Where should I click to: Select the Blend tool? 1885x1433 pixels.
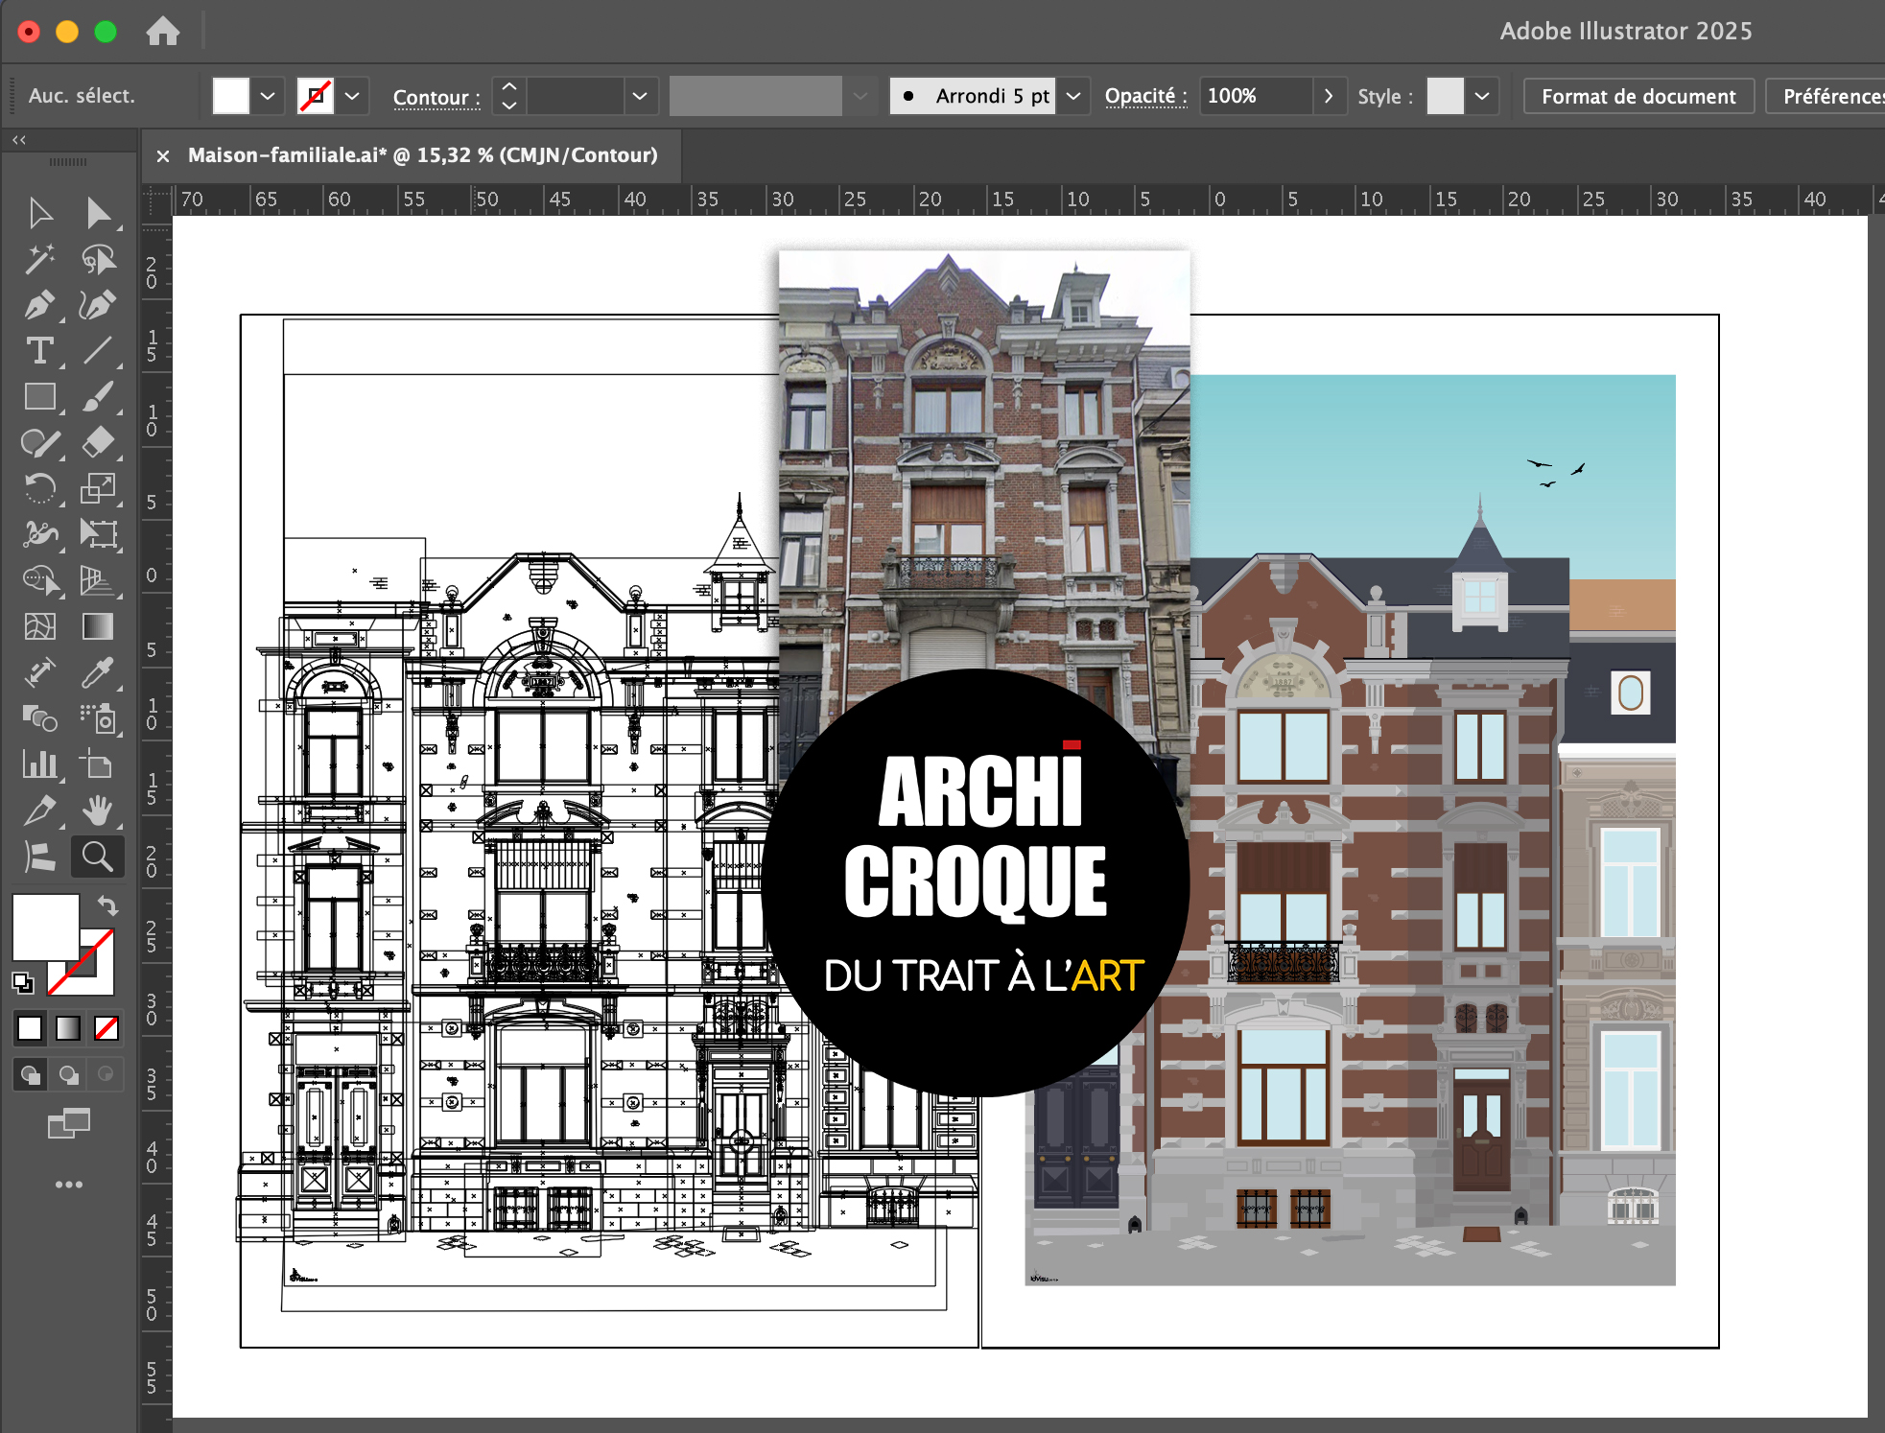(x=39, y=718)
